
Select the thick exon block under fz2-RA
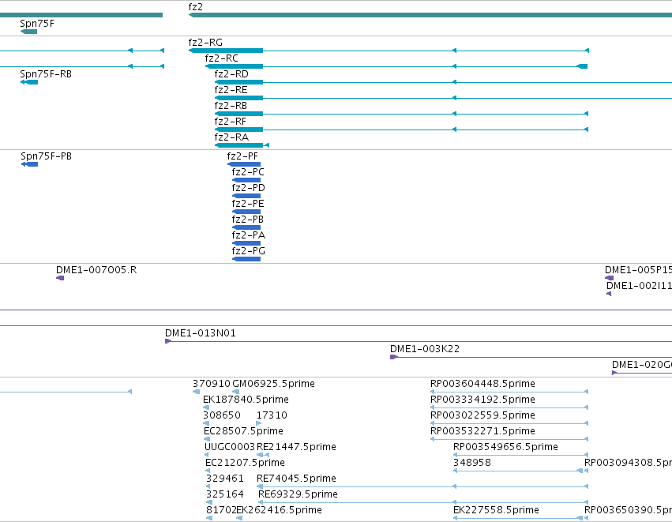pos(238,145)
